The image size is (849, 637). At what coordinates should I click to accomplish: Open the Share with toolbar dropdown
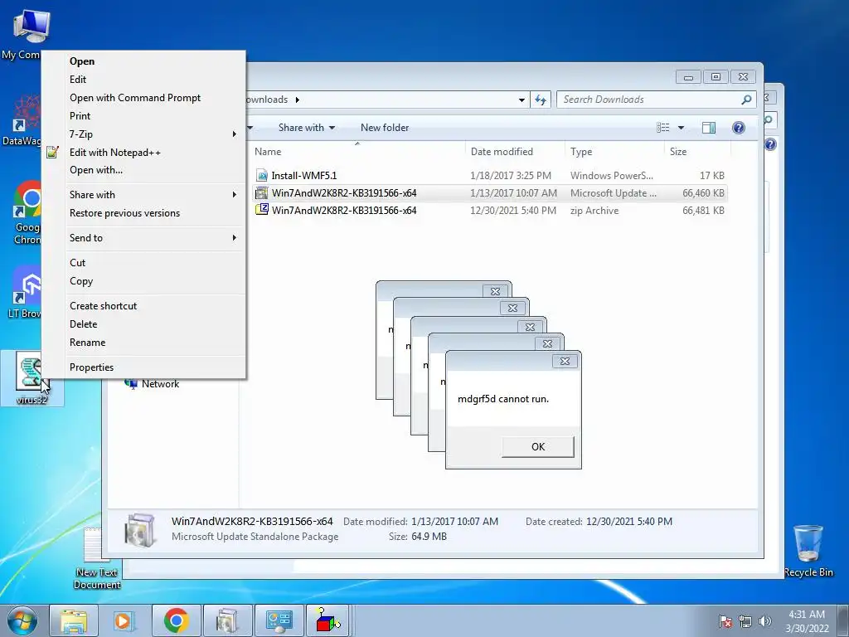coord(307,128)
